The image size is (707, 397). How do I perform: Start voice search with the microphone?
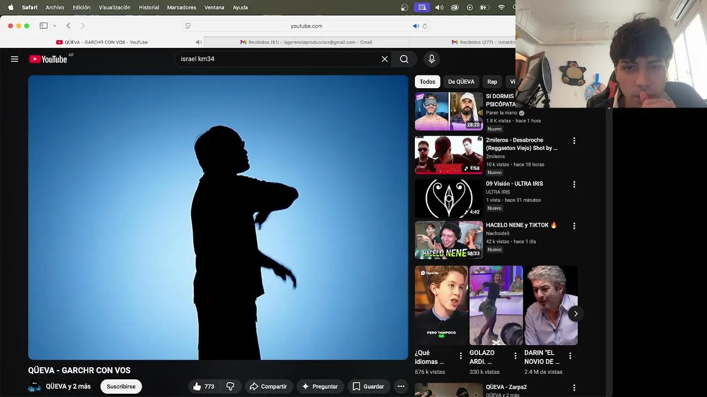[432, 59]
